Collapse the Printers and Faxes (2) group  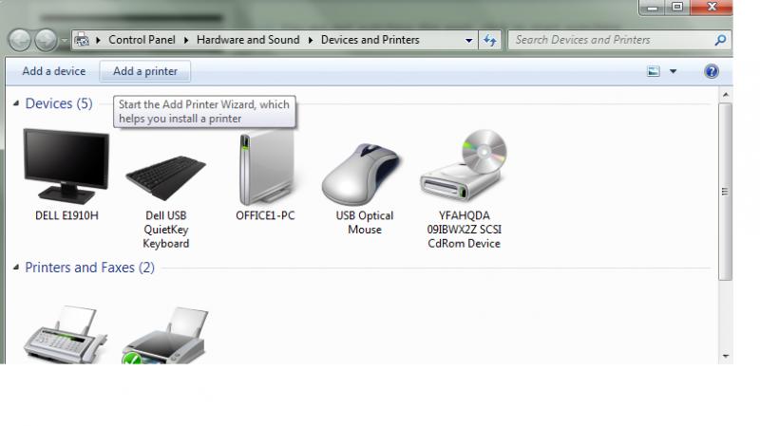click(16, 269)
